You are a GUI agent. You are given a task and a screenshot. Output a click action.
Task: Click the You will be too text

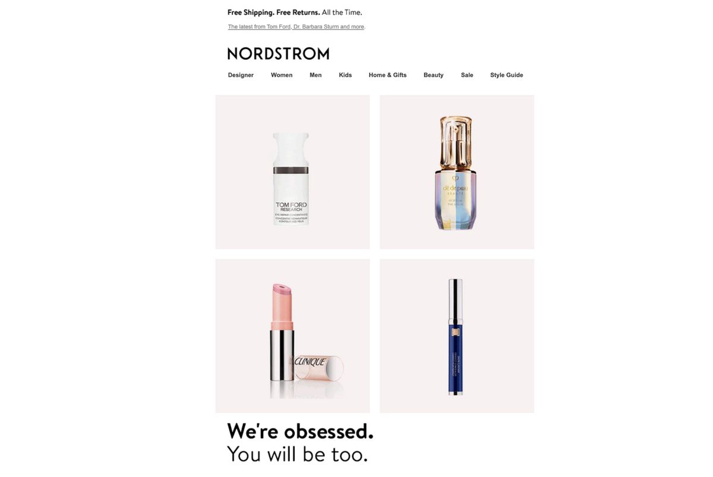298,454
